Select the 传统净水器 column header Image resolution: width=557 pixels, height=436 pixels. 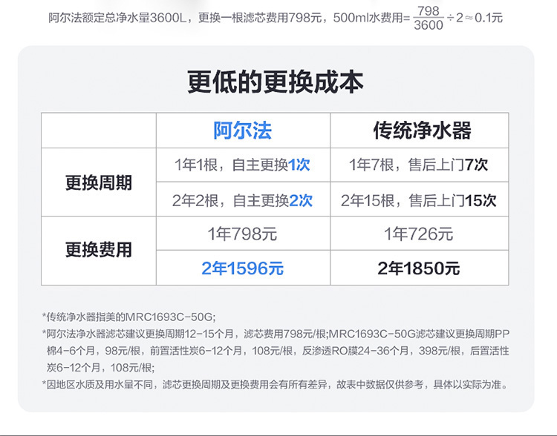coord(422,131)
